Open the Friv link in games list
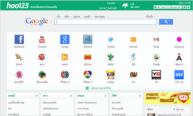 10,109
